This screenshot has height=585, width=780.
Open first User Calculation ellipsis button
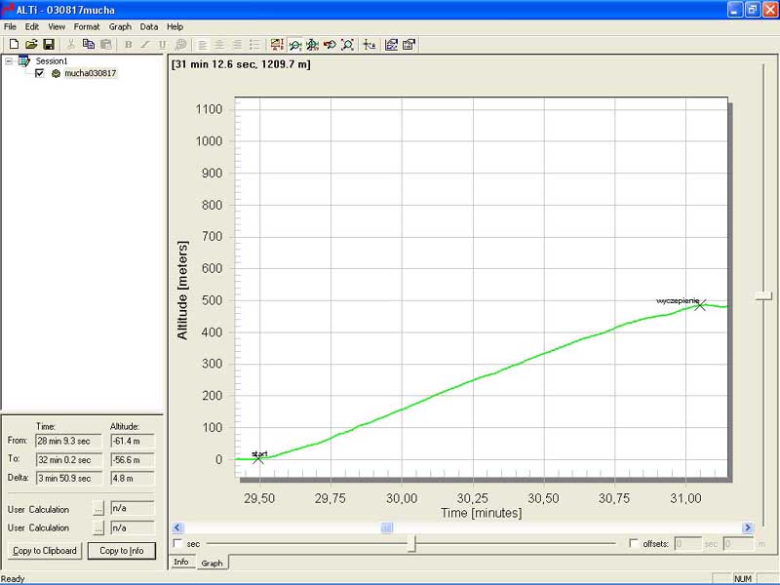click(x=97, y=508)
